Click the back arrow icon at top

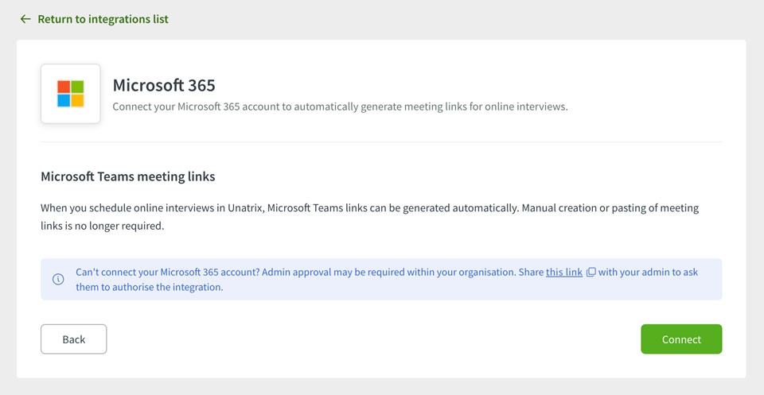(25, 19)
